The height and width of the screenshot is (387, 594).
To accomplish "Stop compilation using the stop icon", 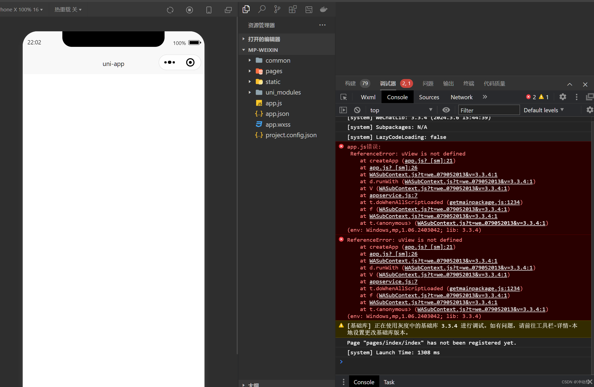I will coord(190,10).
